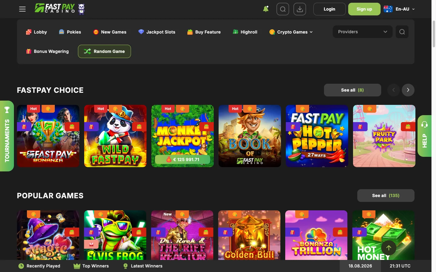Open the Monkey Jackpot game
Viewport: 436px width, 272px height.
(183, 136)
